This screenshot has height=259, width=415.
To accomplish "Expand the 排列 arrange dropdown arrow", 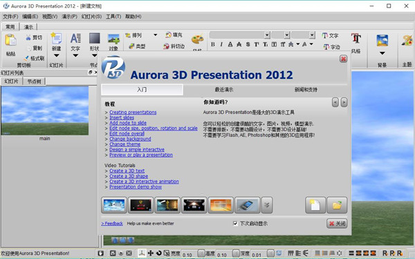I will point(156,35).
